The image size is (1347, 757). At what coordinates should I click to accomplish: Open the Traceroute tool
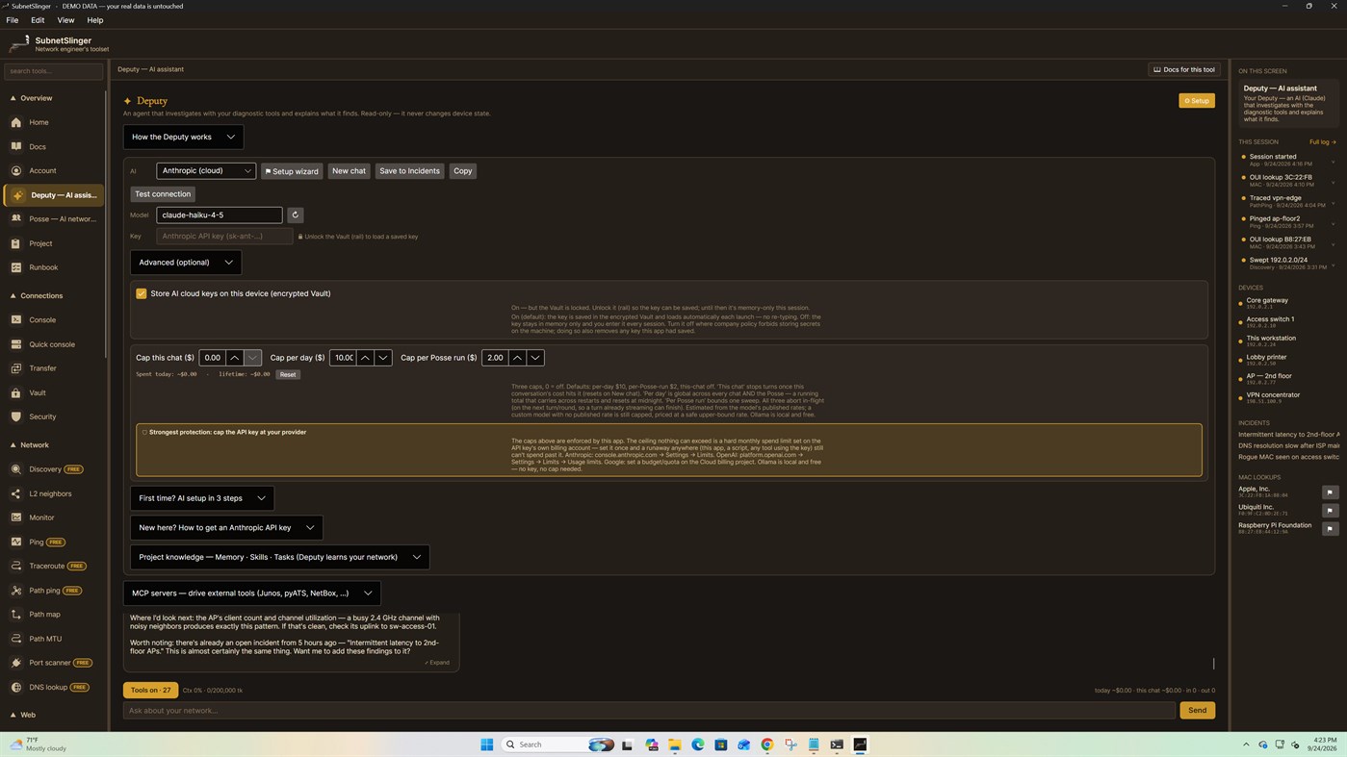pos(53,566)
